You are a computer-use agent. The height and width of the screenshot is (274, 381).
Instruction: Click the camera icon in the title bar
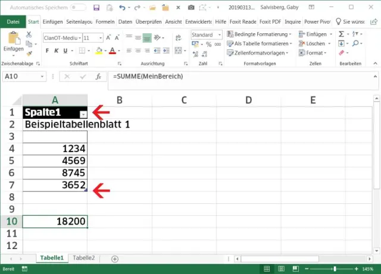191,7
